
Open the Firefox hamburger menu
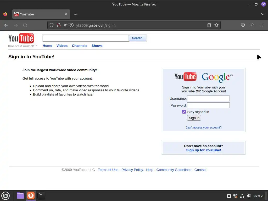point(262,25)
